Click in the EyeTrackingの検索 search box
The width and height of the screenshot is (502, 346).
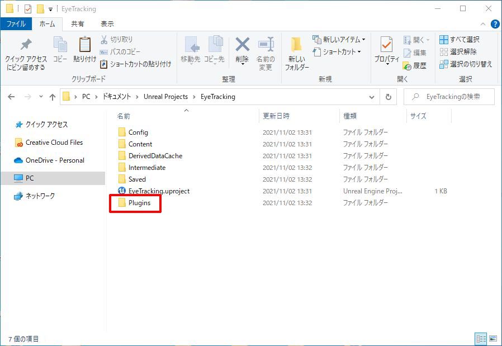coord(449,97)
